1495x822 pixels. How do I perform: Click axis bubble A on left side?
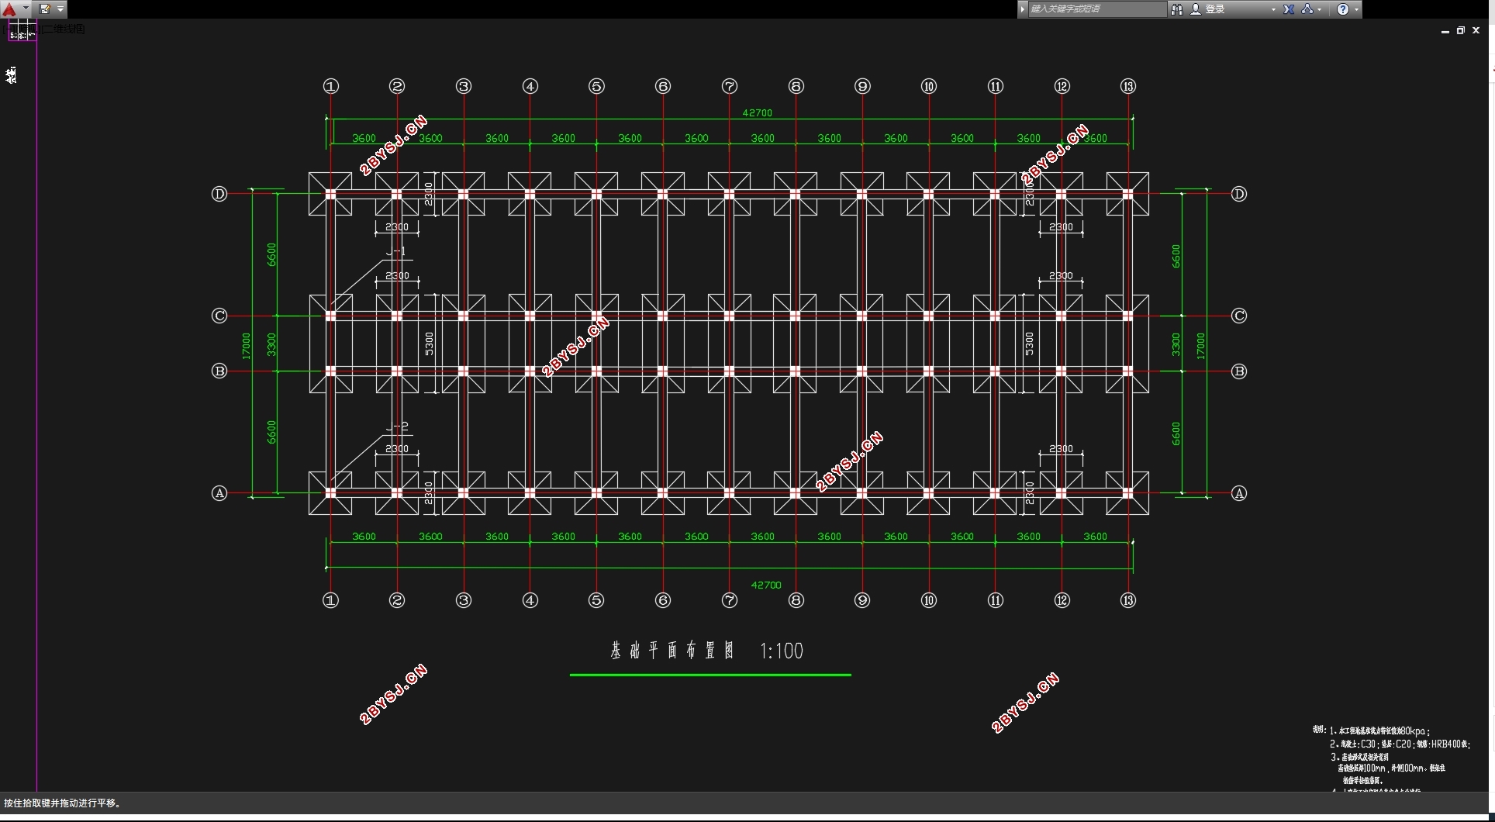coord(219,493)
